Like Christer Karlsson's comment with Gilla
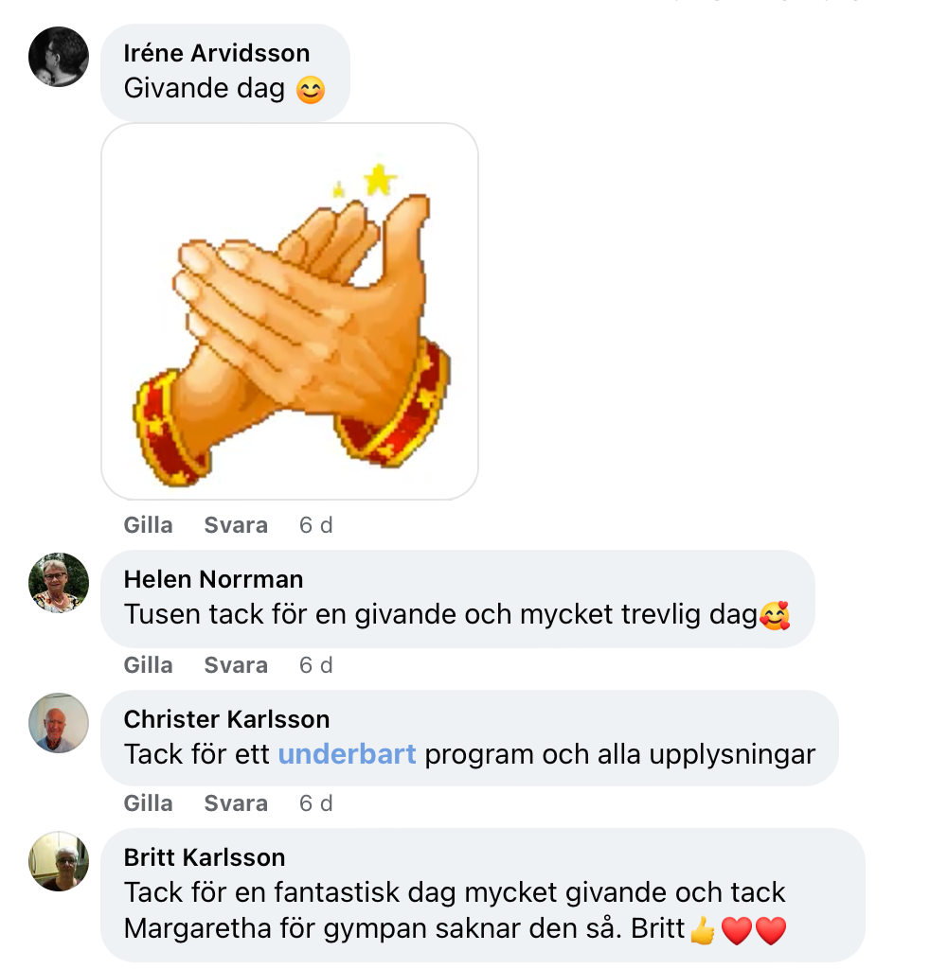The width and height of the screenshot is (930, 969). click(x=148, y=803)
